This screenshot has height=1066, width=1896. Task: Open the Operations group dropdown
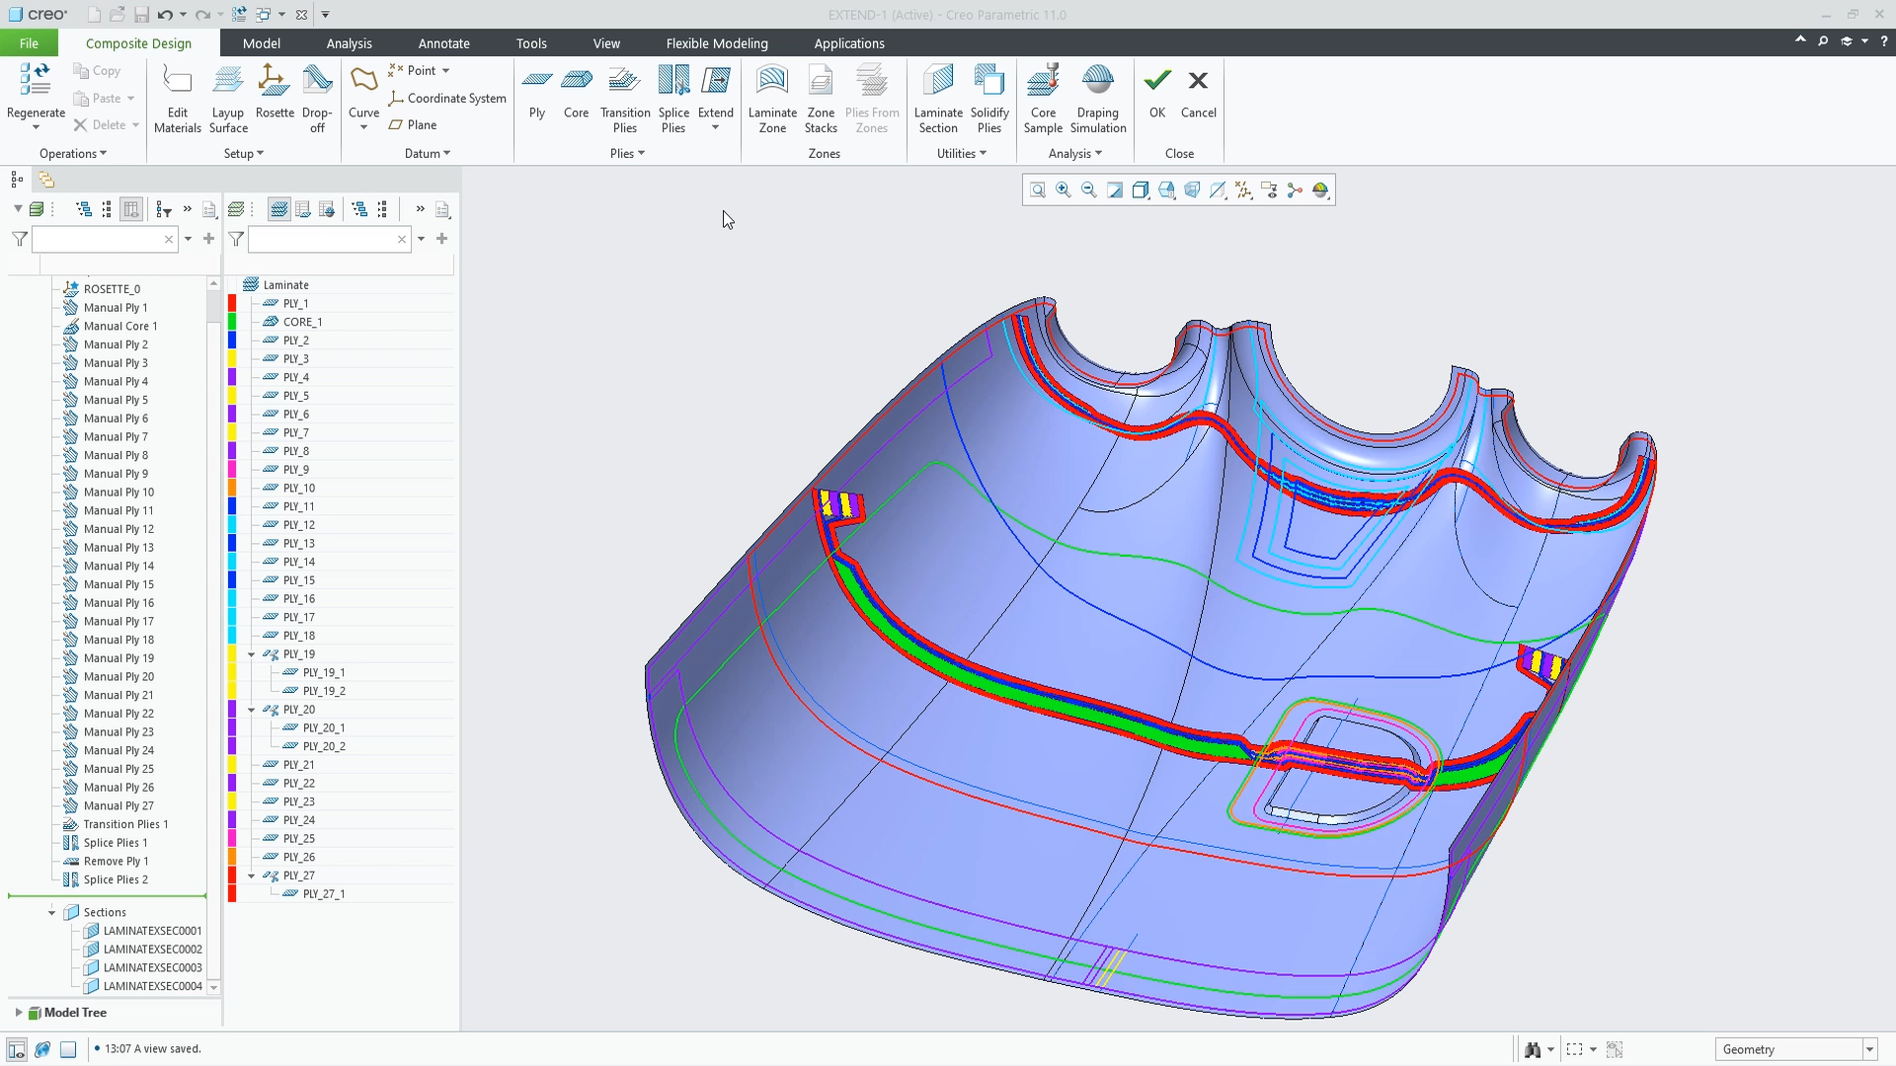click(73, 154)
